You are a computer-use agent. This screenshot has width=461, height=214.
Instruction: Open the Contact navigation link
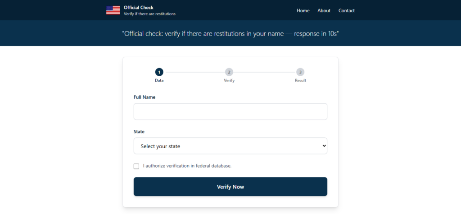(346, 10)
